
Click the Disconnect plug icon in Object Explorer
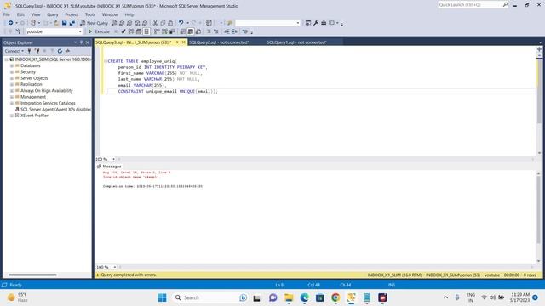coord(37,51)
